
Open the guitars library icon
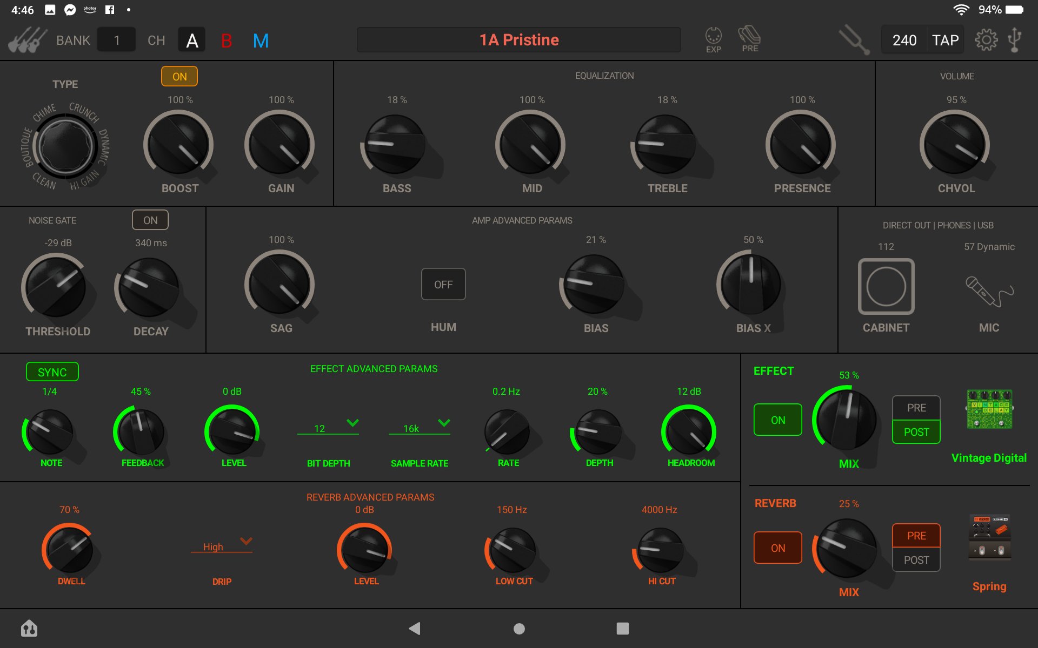pyautogui.click(x=27, y=40)
